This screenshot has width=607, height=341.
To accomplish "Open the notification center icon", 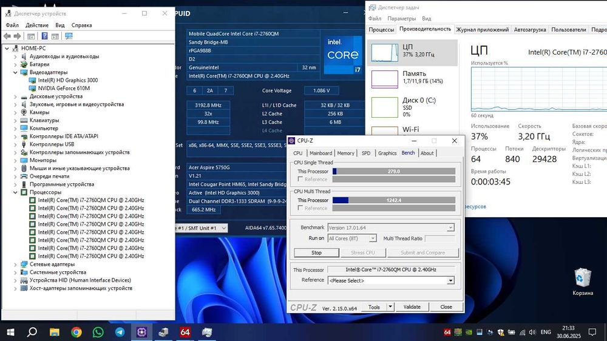I will point(592,332).
